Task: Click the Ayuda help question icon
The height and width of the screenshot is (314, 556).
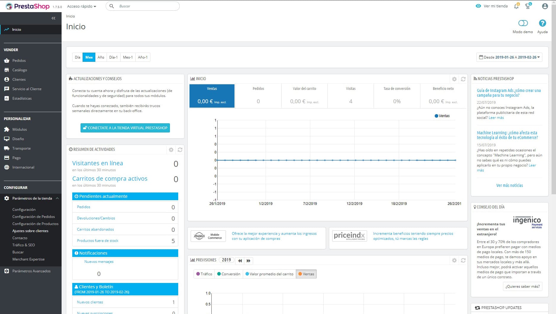Action: tap(542, 23)
